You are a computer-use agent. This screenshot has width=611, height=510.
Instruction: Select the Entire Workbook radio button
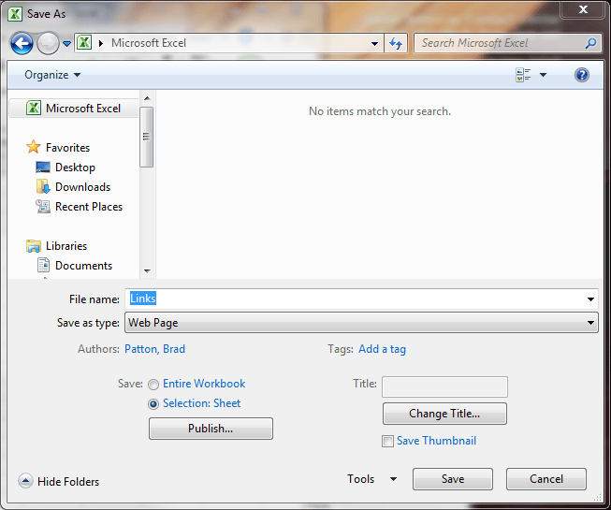point(153,385)
